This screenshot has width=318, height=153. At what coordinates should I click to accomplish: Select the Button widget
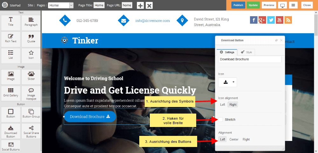[x=11, y=115]
